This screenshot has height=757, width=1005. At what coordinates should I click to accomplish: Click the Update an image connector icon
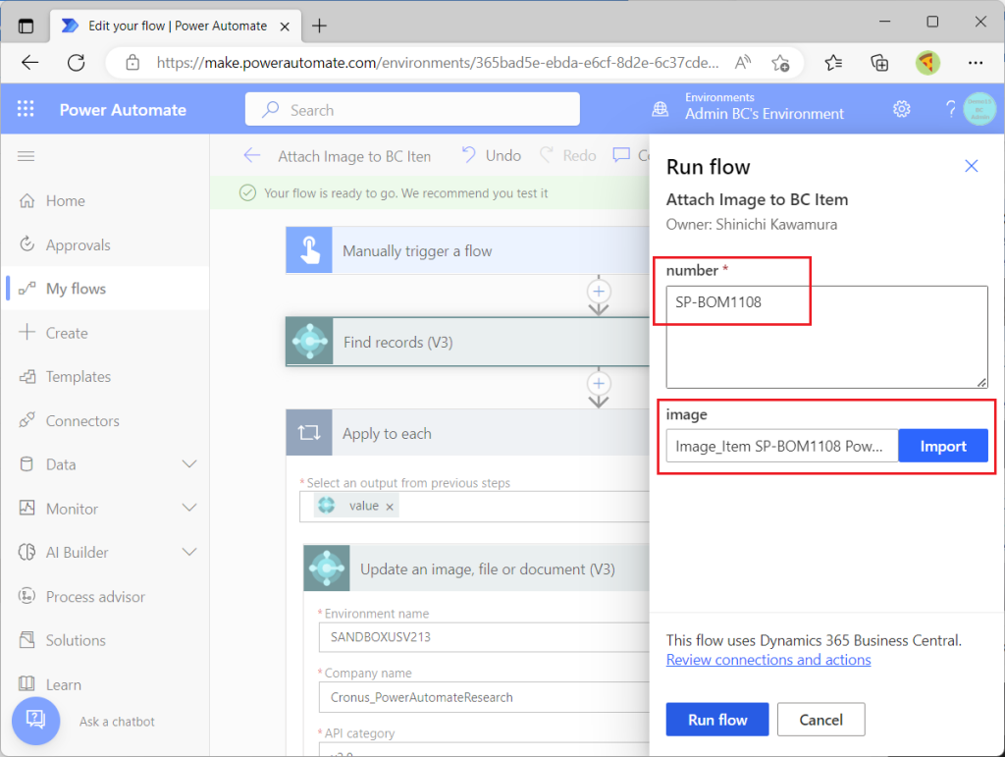327,568
